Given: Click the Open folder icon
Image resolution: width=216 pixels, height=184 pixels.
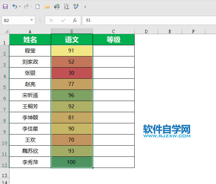Looking at the screenshot, I should (x=47, y=7).
